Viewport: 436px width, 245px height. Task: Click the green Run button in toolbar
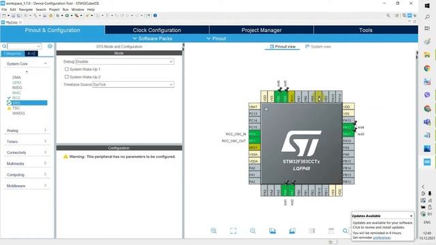coord(67,16)
